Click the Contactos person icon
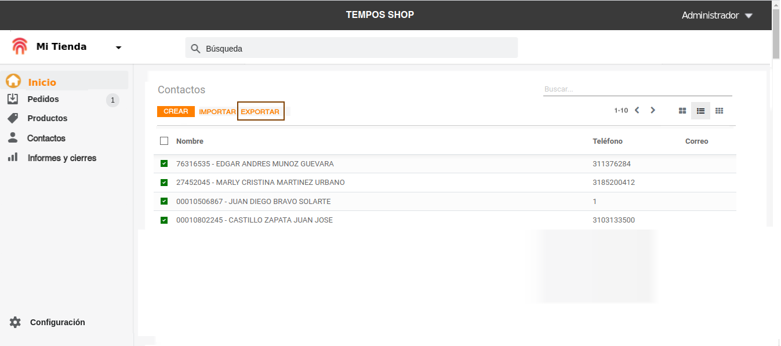 (13, 138)
